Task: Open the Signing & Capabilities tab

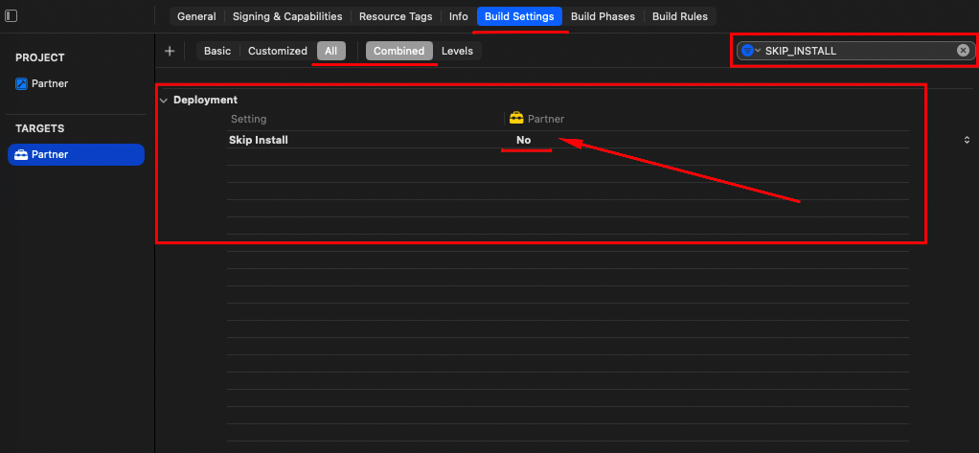Action: (x=287, y=16)
